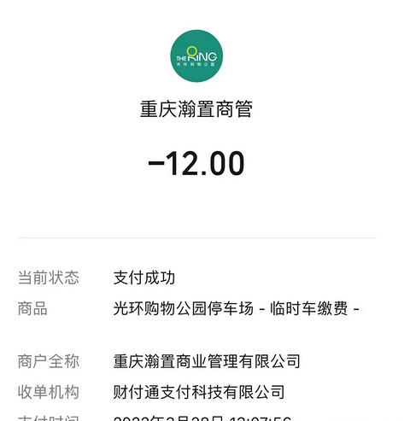This screenshot has height=421, width=410.
Task: Tap the 商户全称 label
Action: [49, 361]
